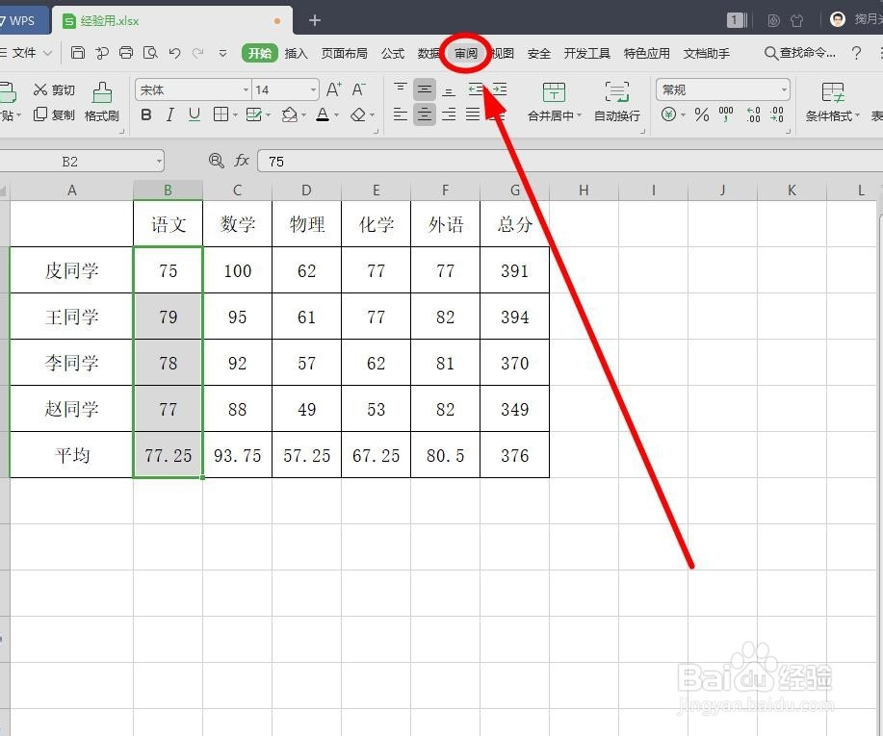Toggle align text right
Viewport: 883px width, 736px height.
449,114
